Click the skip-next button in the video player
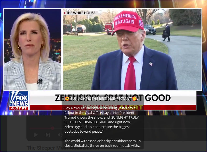This screenshot has width=207, height=152. click(x=48, y=135)
